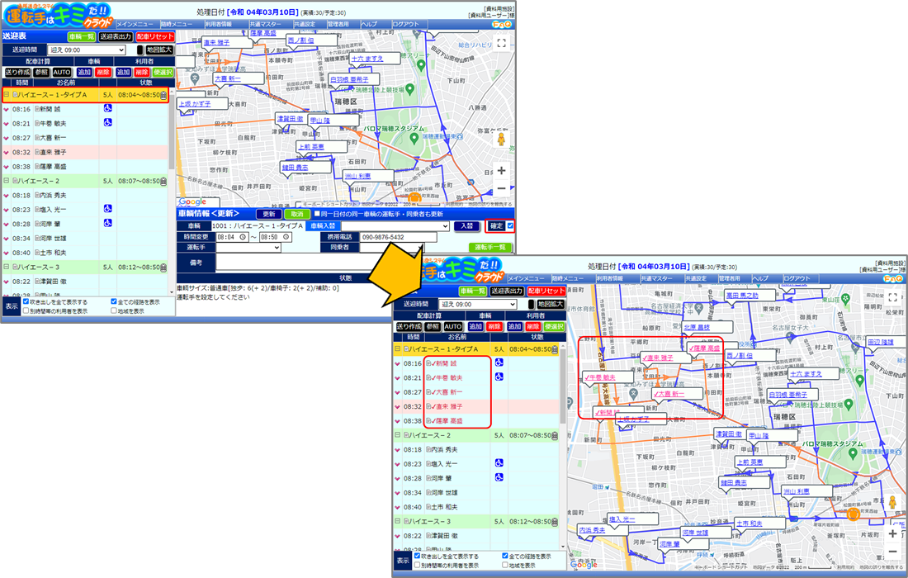Screen dimensions: 908x578
Task: Click the wheelchair icon for 塩入 光一 in top-left window
Action: pos(107,209)
